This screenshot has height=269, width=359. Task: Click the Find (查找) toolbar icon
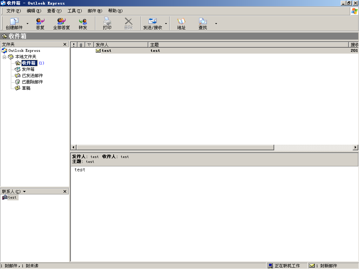[x=203, y=23]
